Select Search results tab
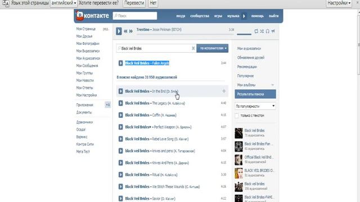Screen dimensions: 360x202 coord(255,94)
